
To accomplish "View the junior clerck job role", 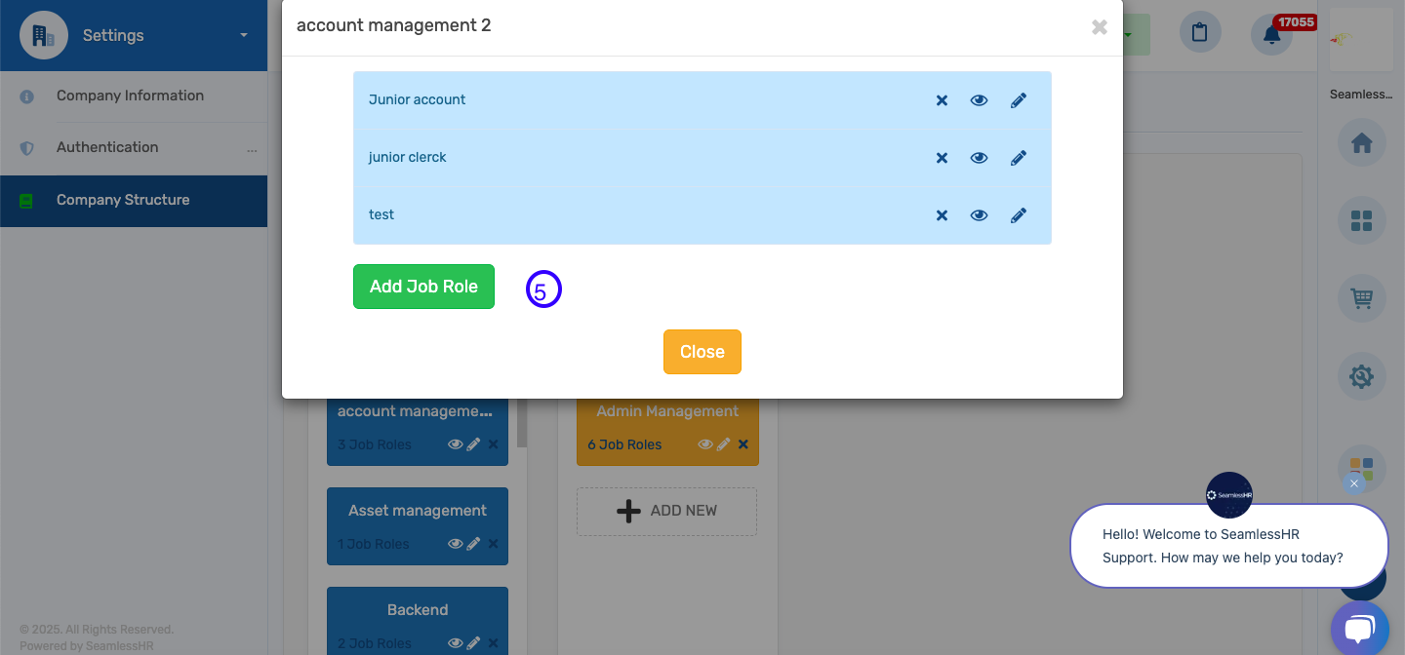I will pyautogui.click(x=979, y=158).
